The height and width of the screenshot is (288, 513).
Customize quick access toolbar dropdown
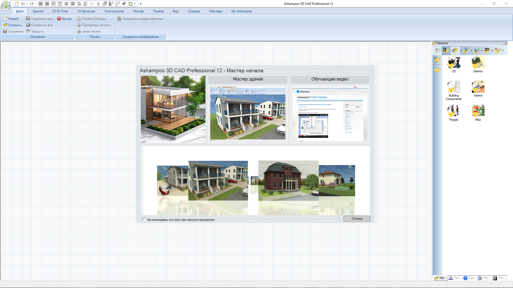pos(141,4)
